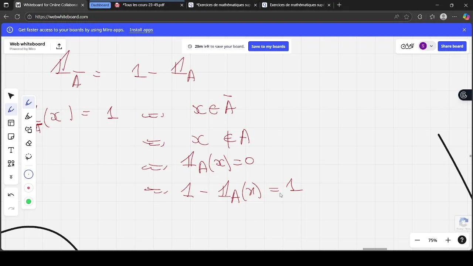This screenshot has width=473, height=266.
Task: Click the collaboration reactions icon
Action: coord(407,46)
